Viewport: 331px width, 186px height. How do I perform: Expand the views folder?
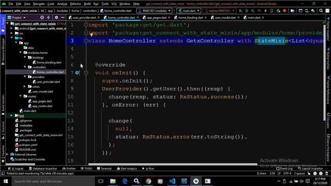[25, 86]
